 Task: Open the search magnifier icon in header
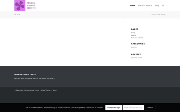click(x=163, y=5)
